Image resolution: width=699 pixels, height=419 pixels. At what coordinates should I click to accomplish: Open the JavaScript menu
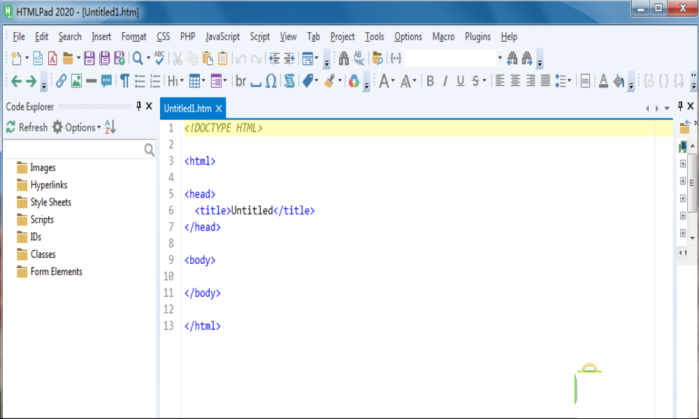coord(222,36)
